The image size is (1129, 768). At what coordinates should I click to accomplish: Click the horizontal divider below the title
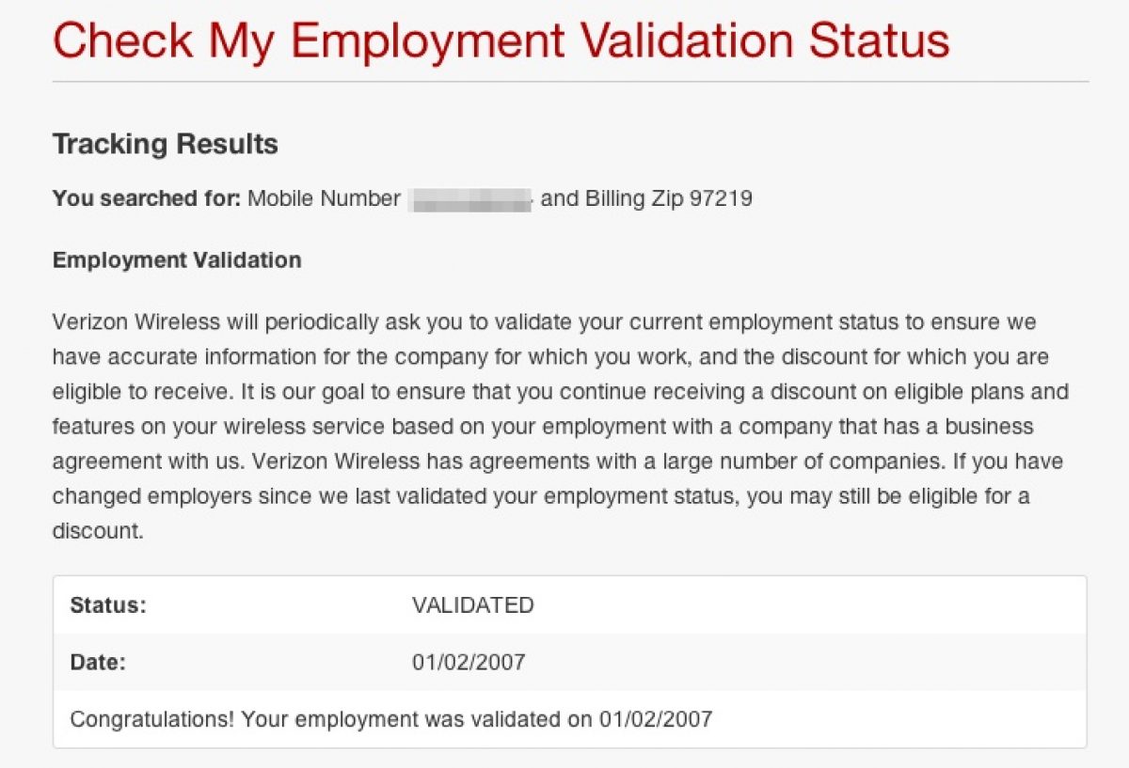click(570, 82)
